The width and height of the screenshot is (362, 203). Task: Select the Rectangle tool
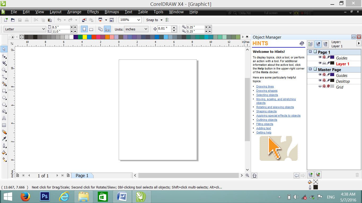(4, 91)
